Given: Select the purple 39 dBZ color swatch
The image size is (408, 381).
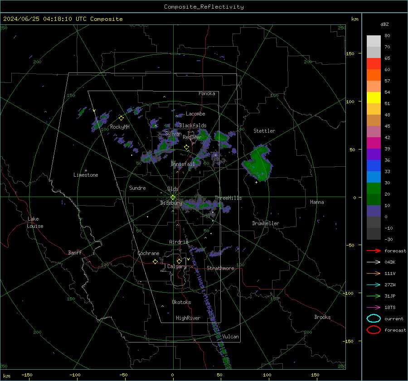Looking at the screenshot, I should click(x=374, y=154).
